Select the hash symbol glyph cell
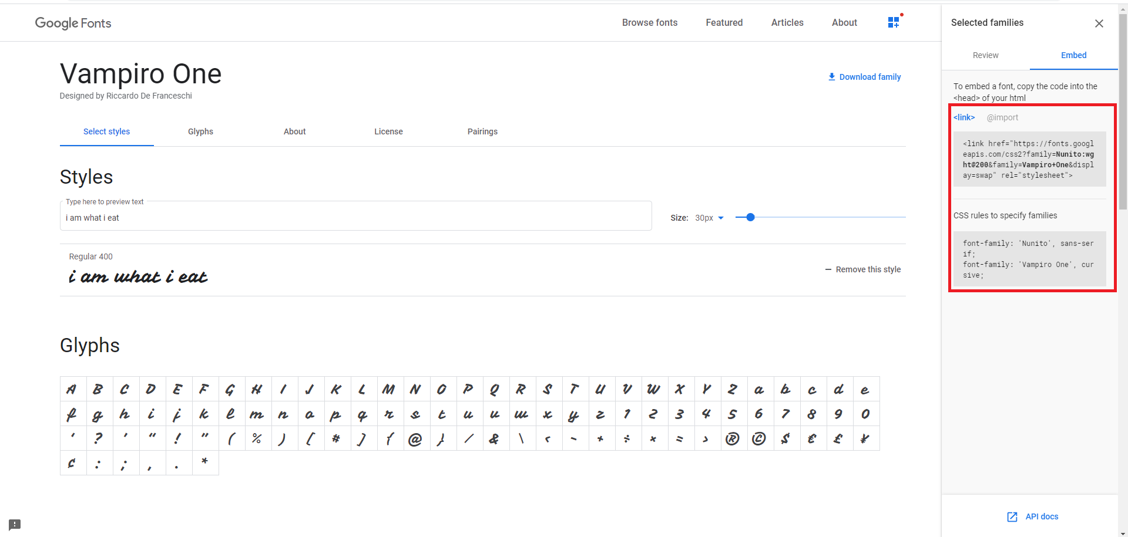 coord(338,438)
